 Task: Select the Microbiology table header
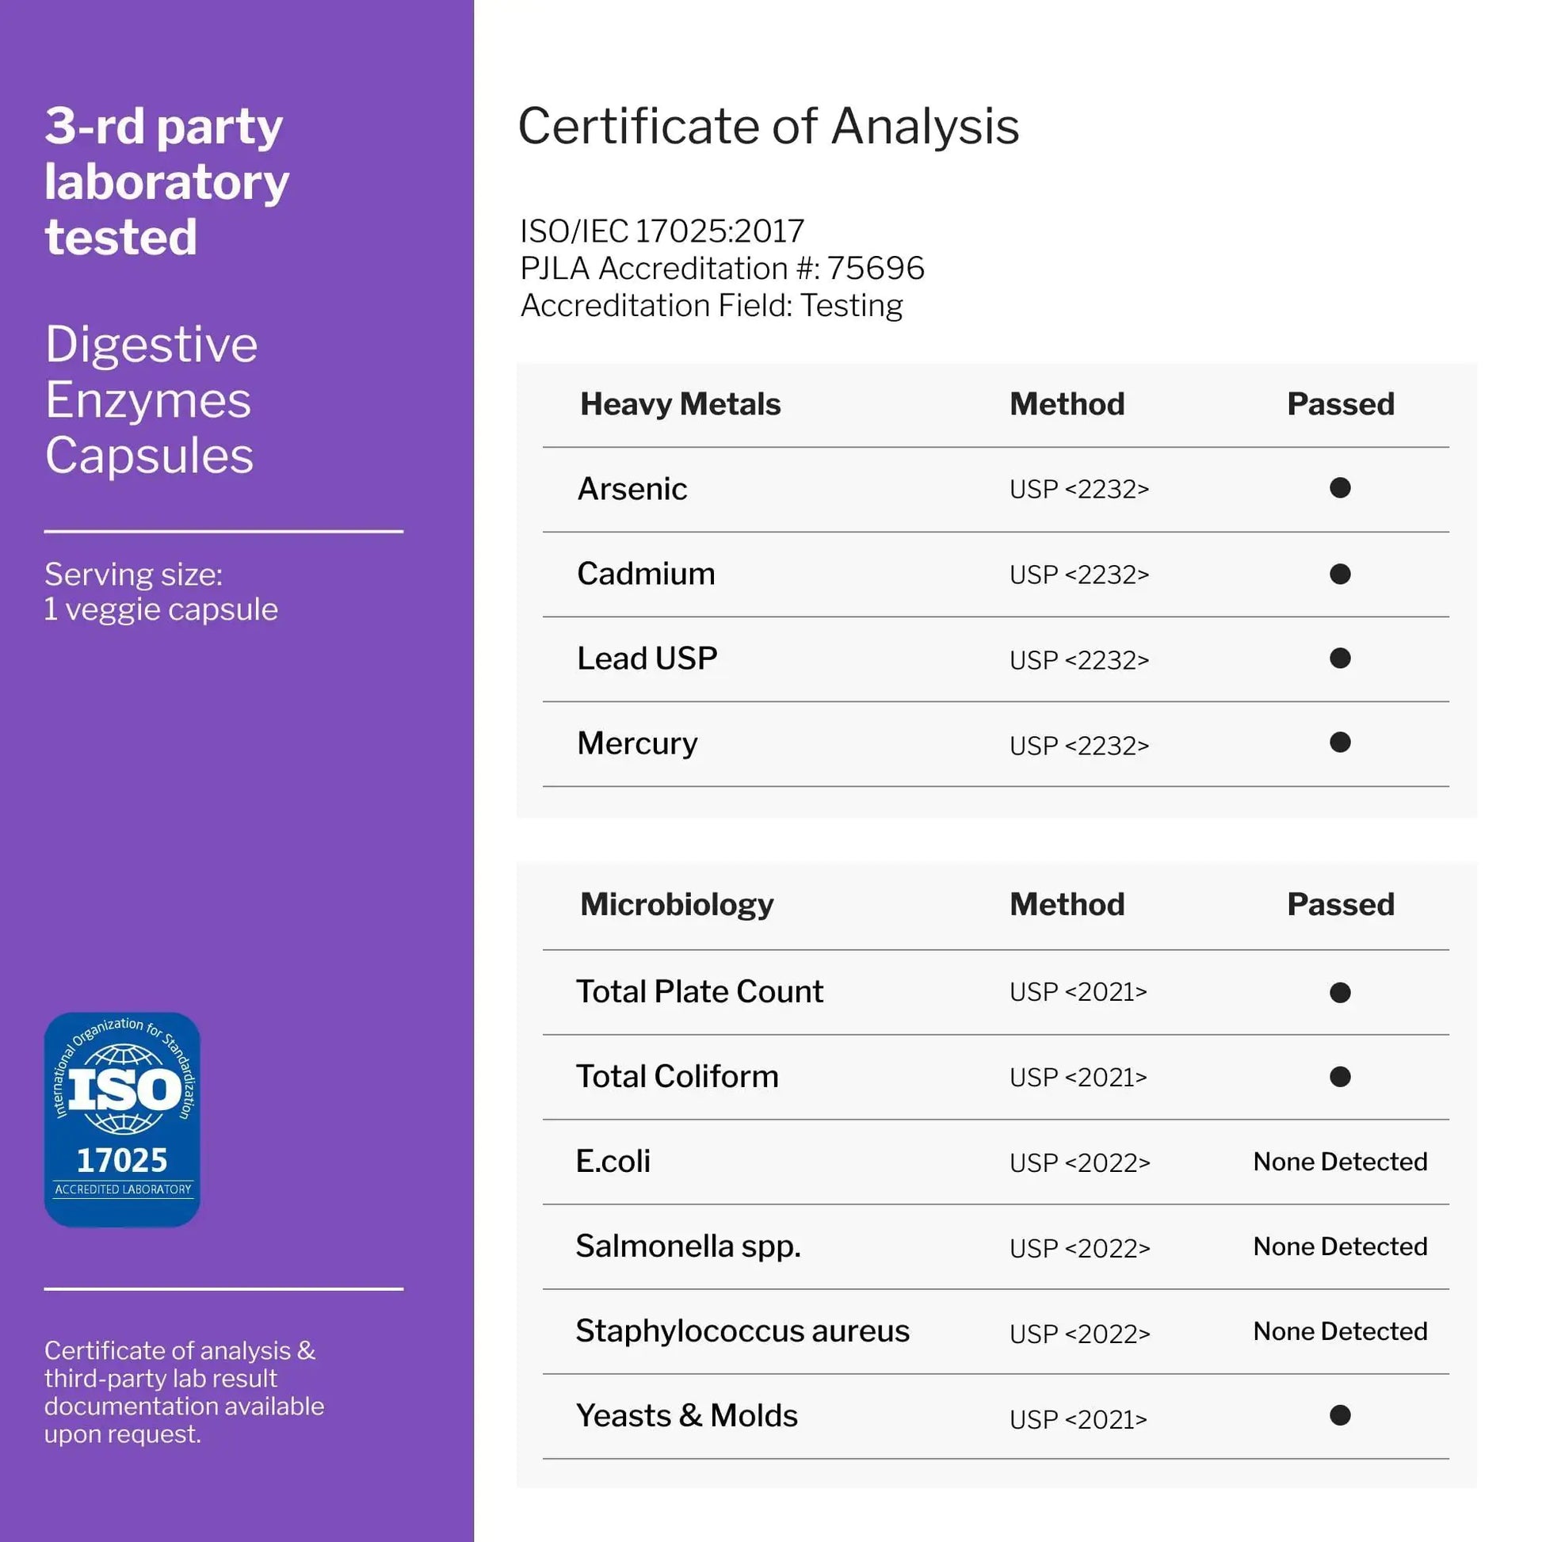(x=677, y=904)
